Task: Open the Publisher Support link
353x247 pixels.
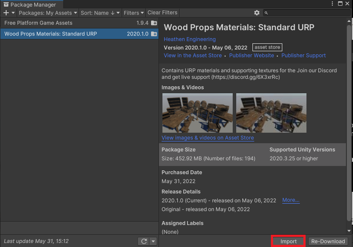Action: (303, 56)
